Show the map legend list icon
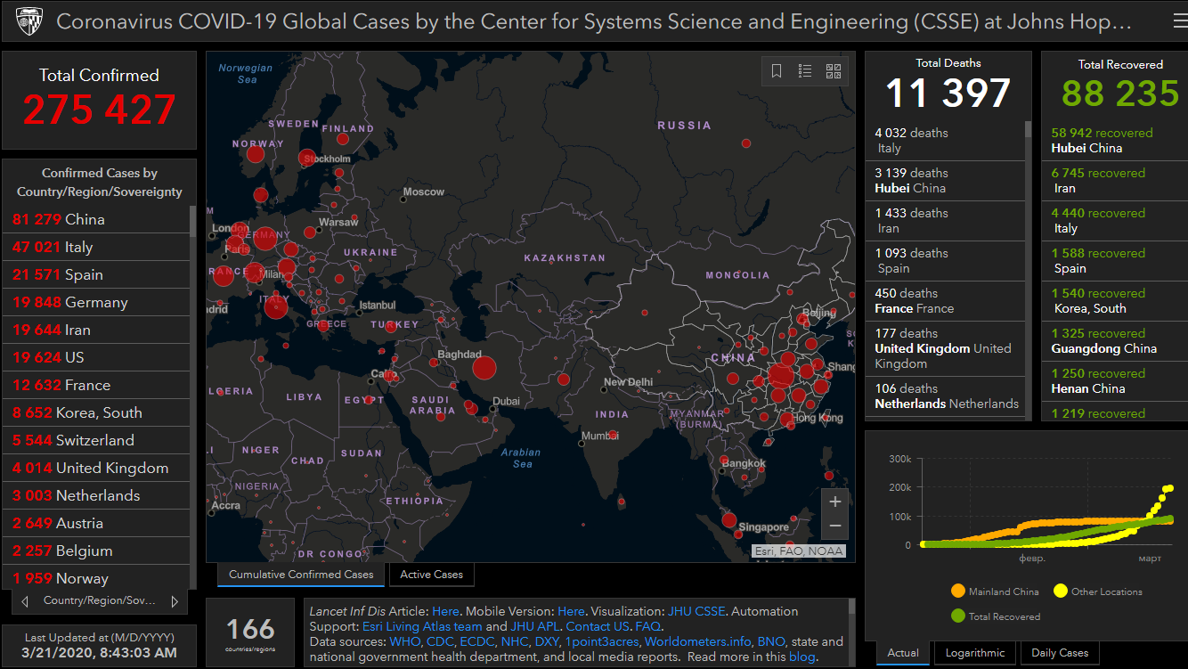Viewport: 1188px width, 669px height. click(x=805, y=71)
